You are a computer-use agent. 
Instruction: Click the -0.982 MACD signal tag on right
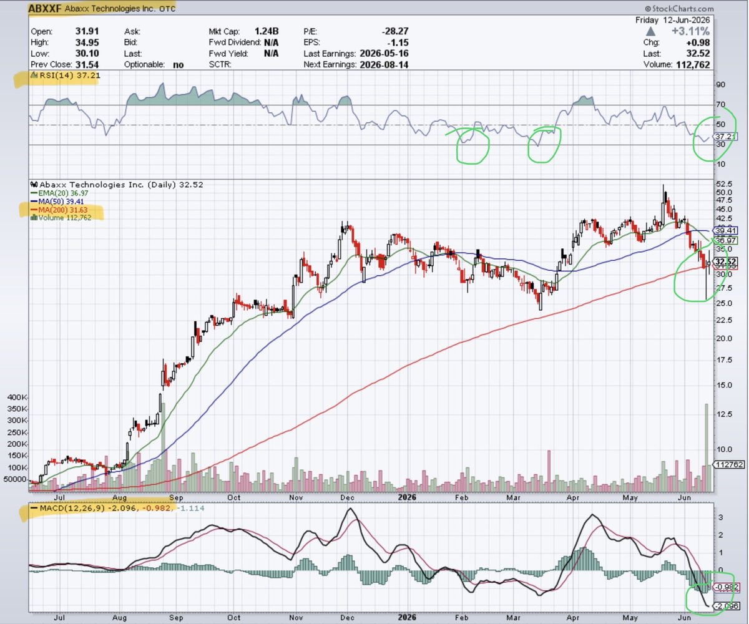pyautogui.click(x=727, y=587)
